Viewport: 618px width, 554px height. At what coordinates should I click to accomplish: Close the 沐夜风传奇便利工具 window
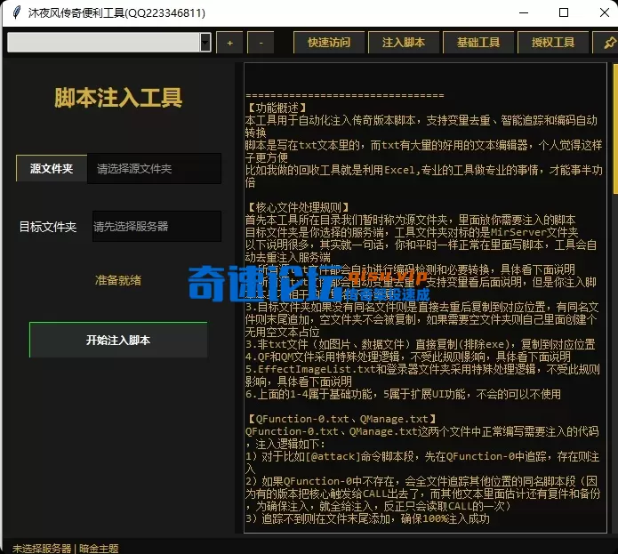pyautogui.click(x=604, y=12)
